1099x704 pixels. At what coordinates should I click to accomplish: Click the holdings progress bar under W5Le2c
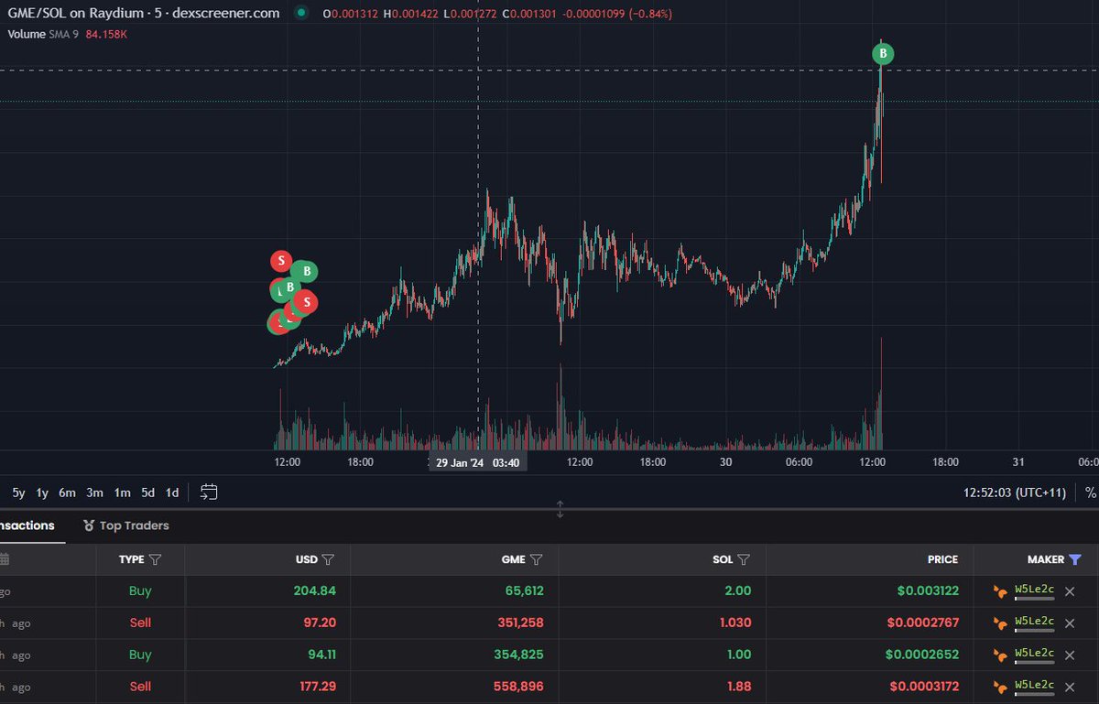coord(1035,600)
